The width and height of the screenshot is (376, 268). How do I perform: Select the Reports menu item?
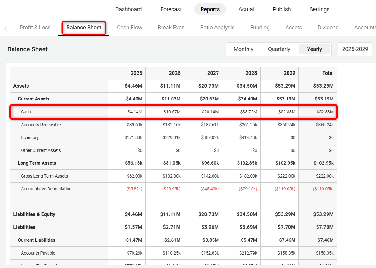click(210, 9)
